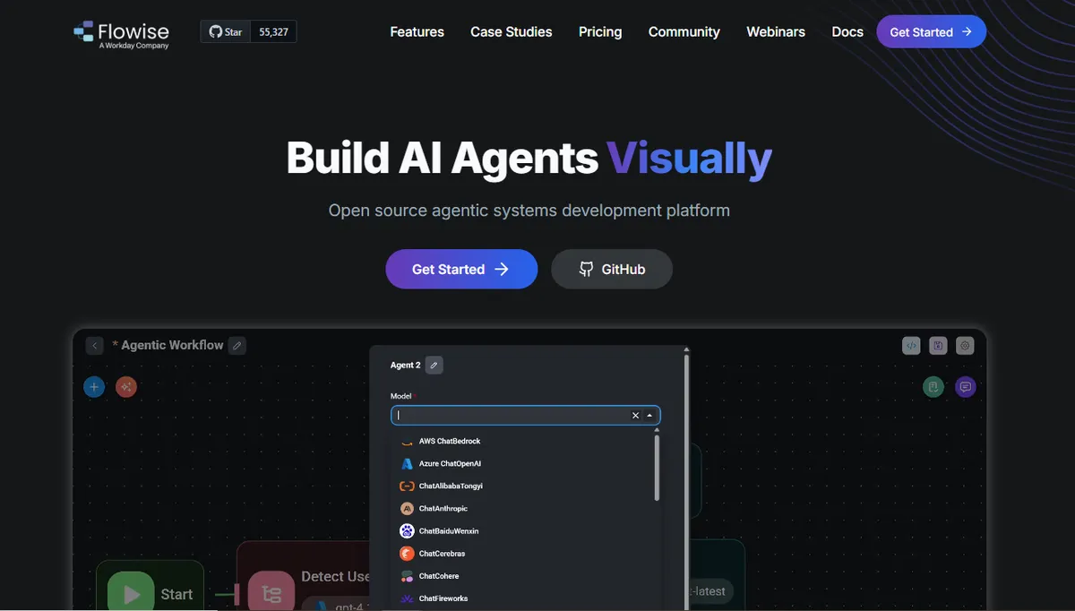Click the large Get Started hero button
Screen dimensions: 1075x611
[461, 269]
